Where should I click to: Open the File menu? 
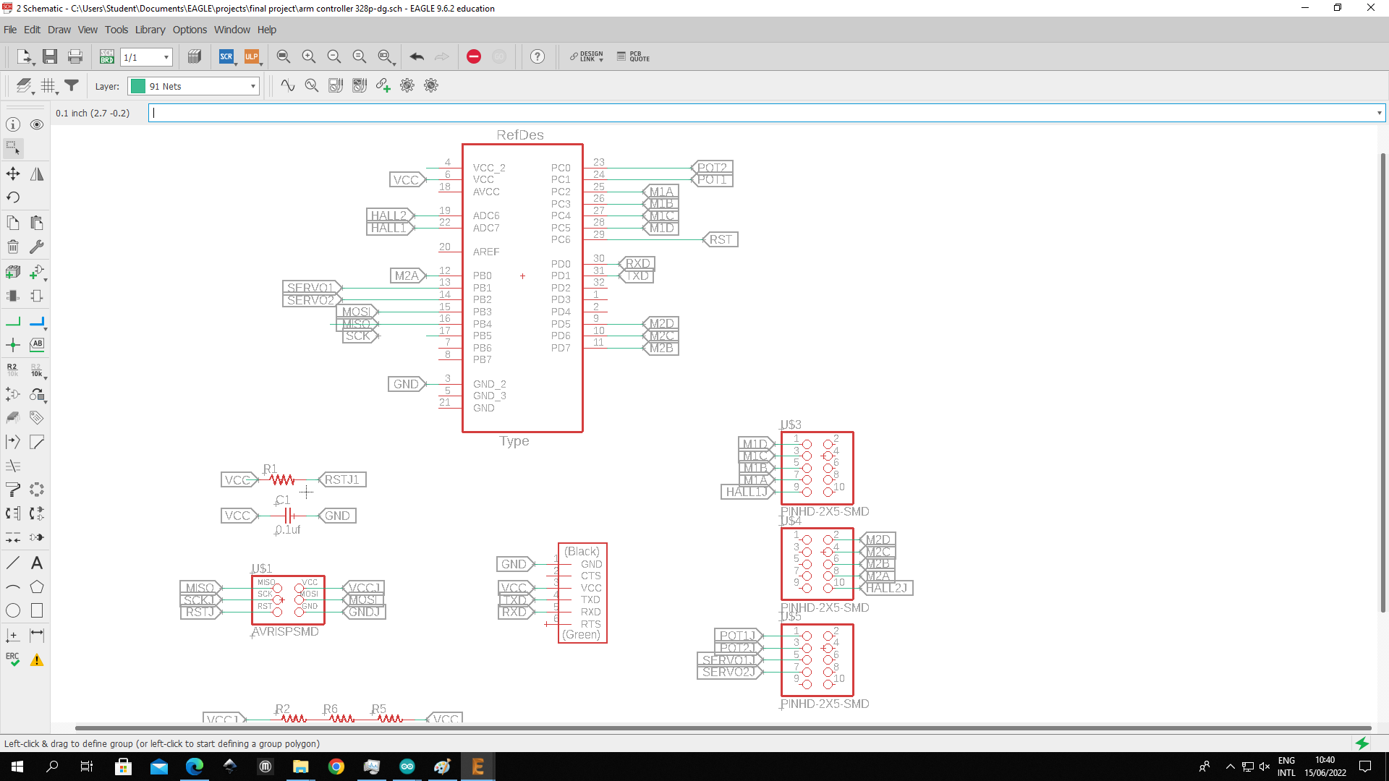click(x=10, y=30)
